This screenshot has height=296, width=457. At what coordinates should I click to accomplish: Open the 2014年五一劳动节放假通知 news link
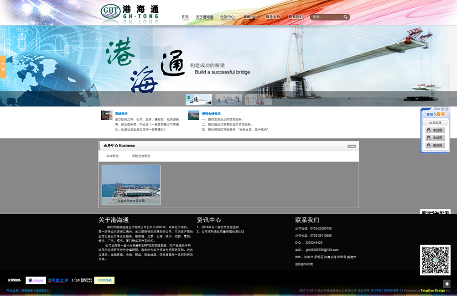pyautogui.click(x=221, y=227)
